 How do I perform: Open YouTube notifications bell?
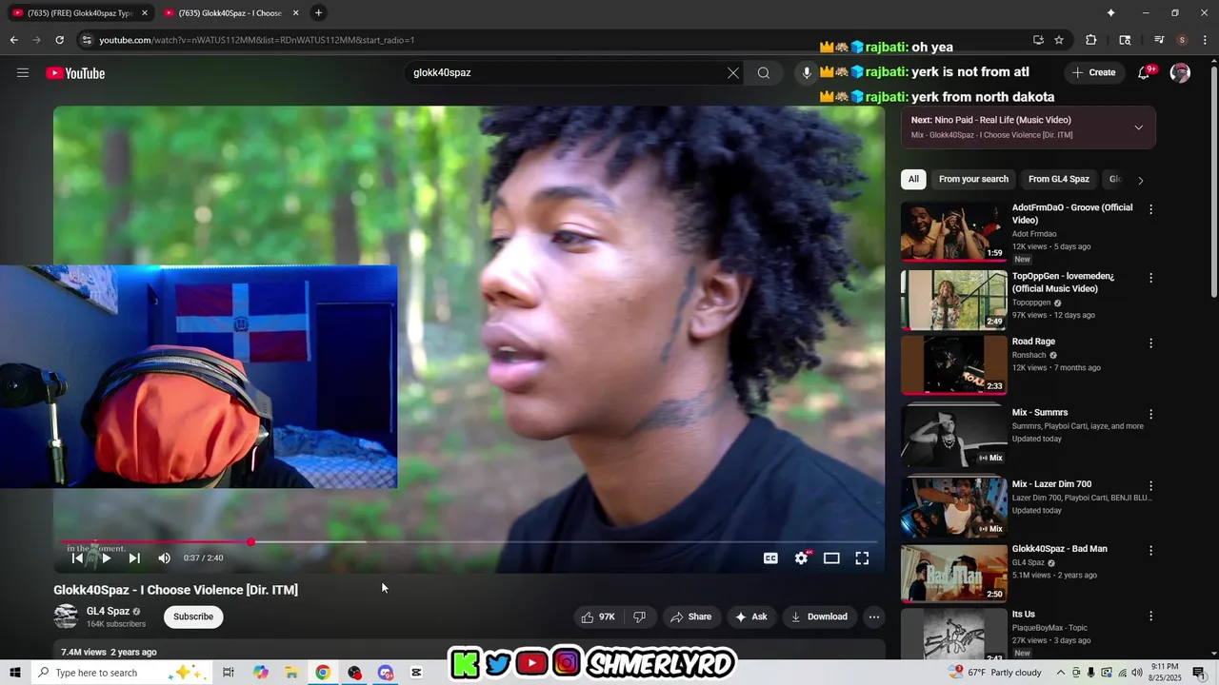tap(1145, 72)
